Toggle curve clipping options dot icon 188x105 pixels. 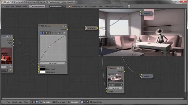point(62,33)
